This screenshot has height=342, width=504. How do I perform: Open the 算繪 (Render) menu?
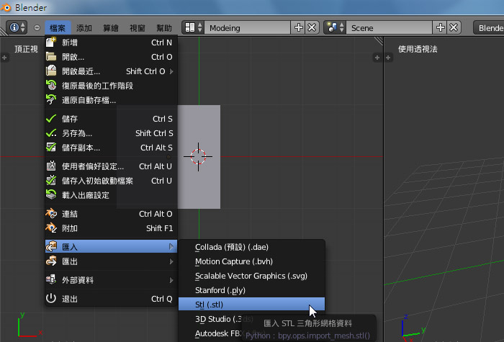click(111, 28)
